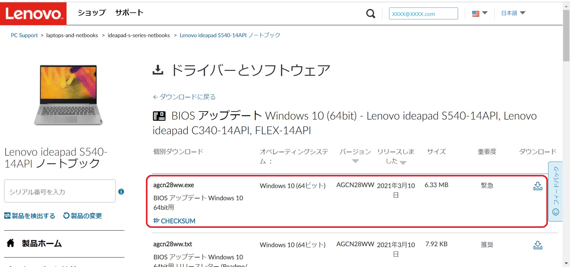Screen dimensions: 570x267
Task: Open the ショップ menu
Action: [x=92, y=13]
